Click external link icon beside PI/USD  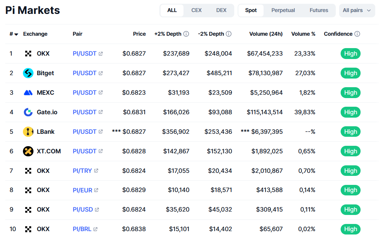(x=97, y=210)
